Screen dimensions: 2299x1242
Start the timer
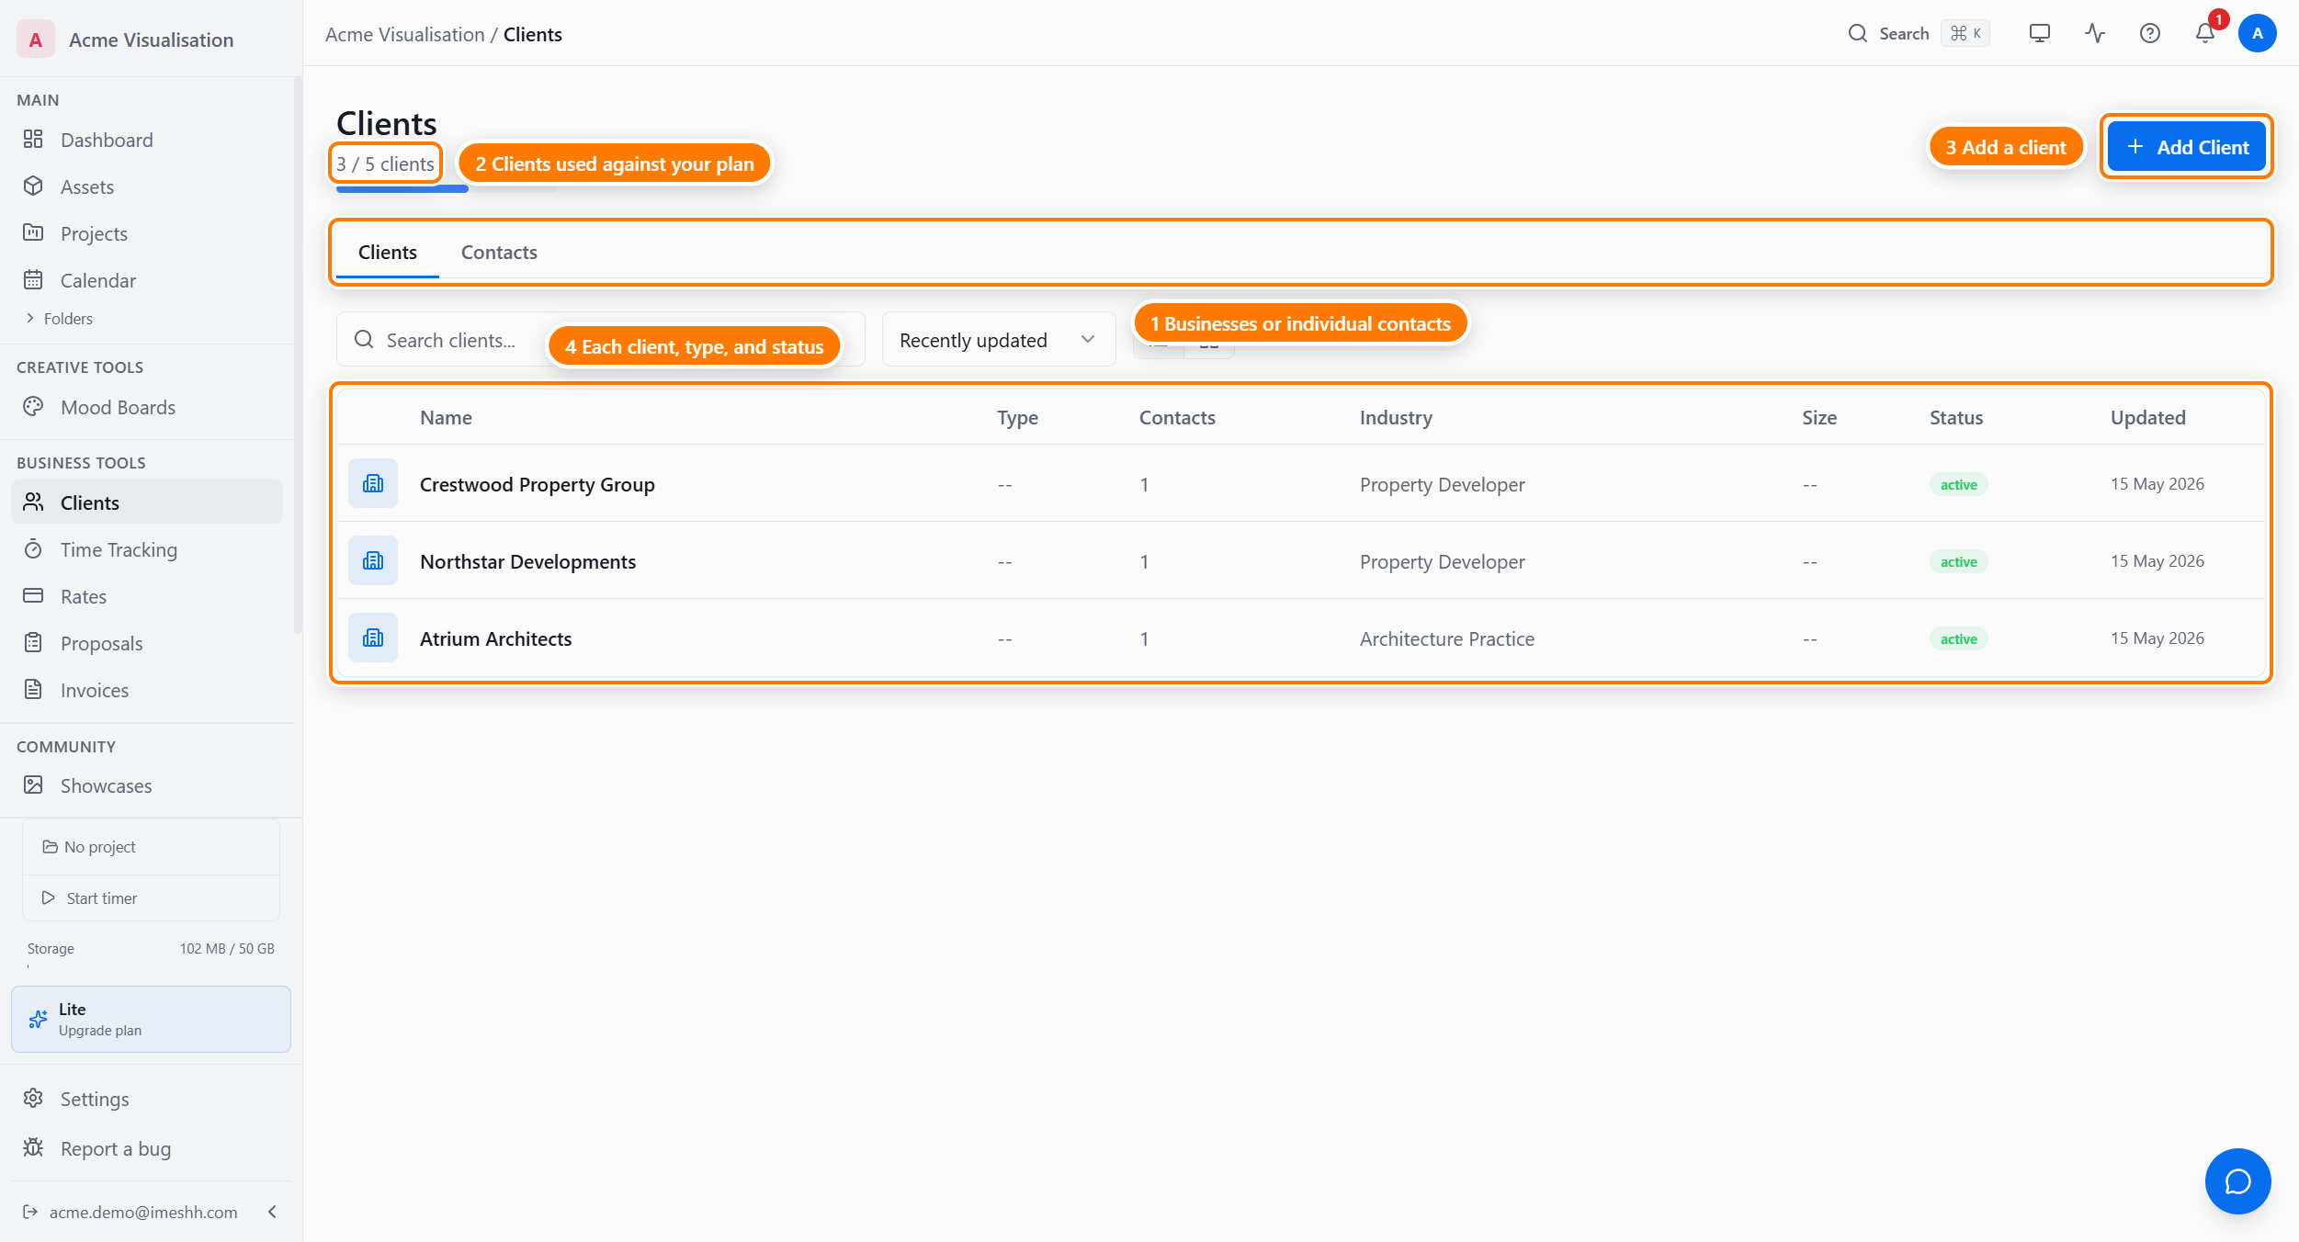(151, 898)
